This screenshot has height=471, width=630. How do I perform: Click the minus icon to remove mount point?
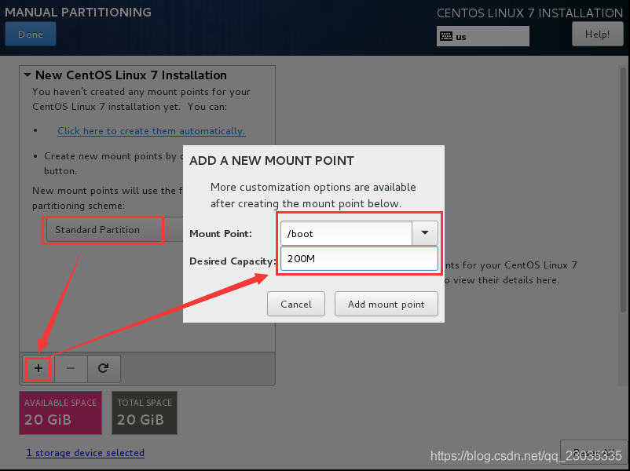[71, 368]
